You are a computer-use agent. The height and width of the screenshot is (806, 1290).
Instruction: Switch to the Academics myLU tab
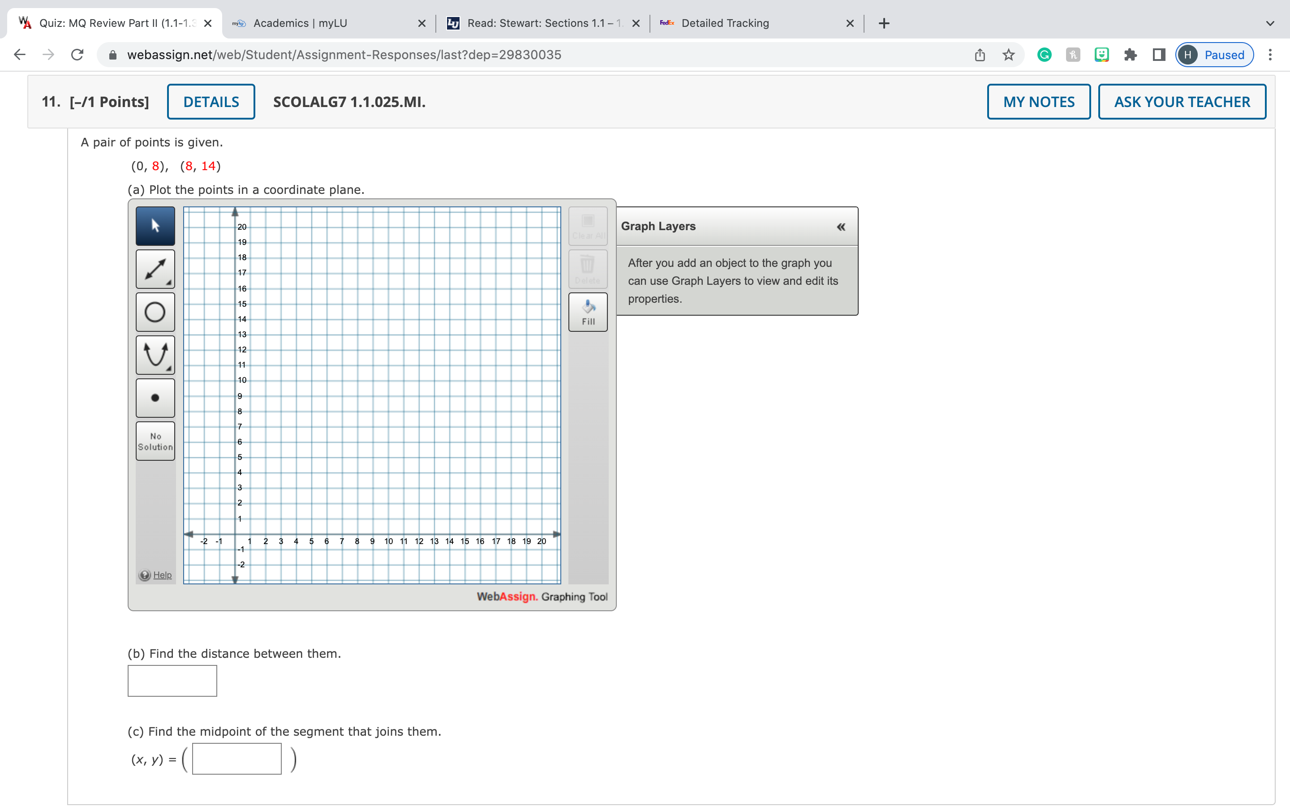[x=300, y=23]
